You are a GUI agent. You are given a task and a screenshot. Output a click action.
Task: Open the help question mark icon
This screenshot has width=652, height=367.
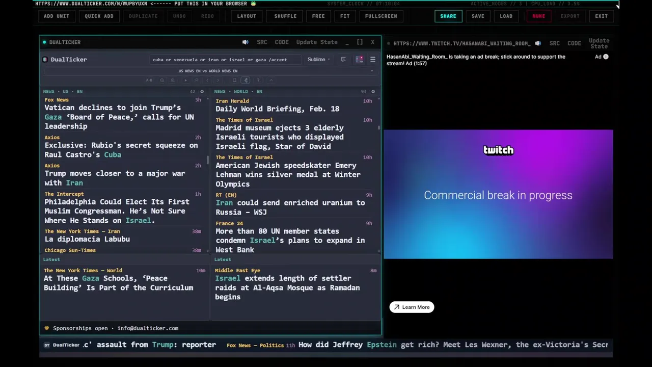258,80
